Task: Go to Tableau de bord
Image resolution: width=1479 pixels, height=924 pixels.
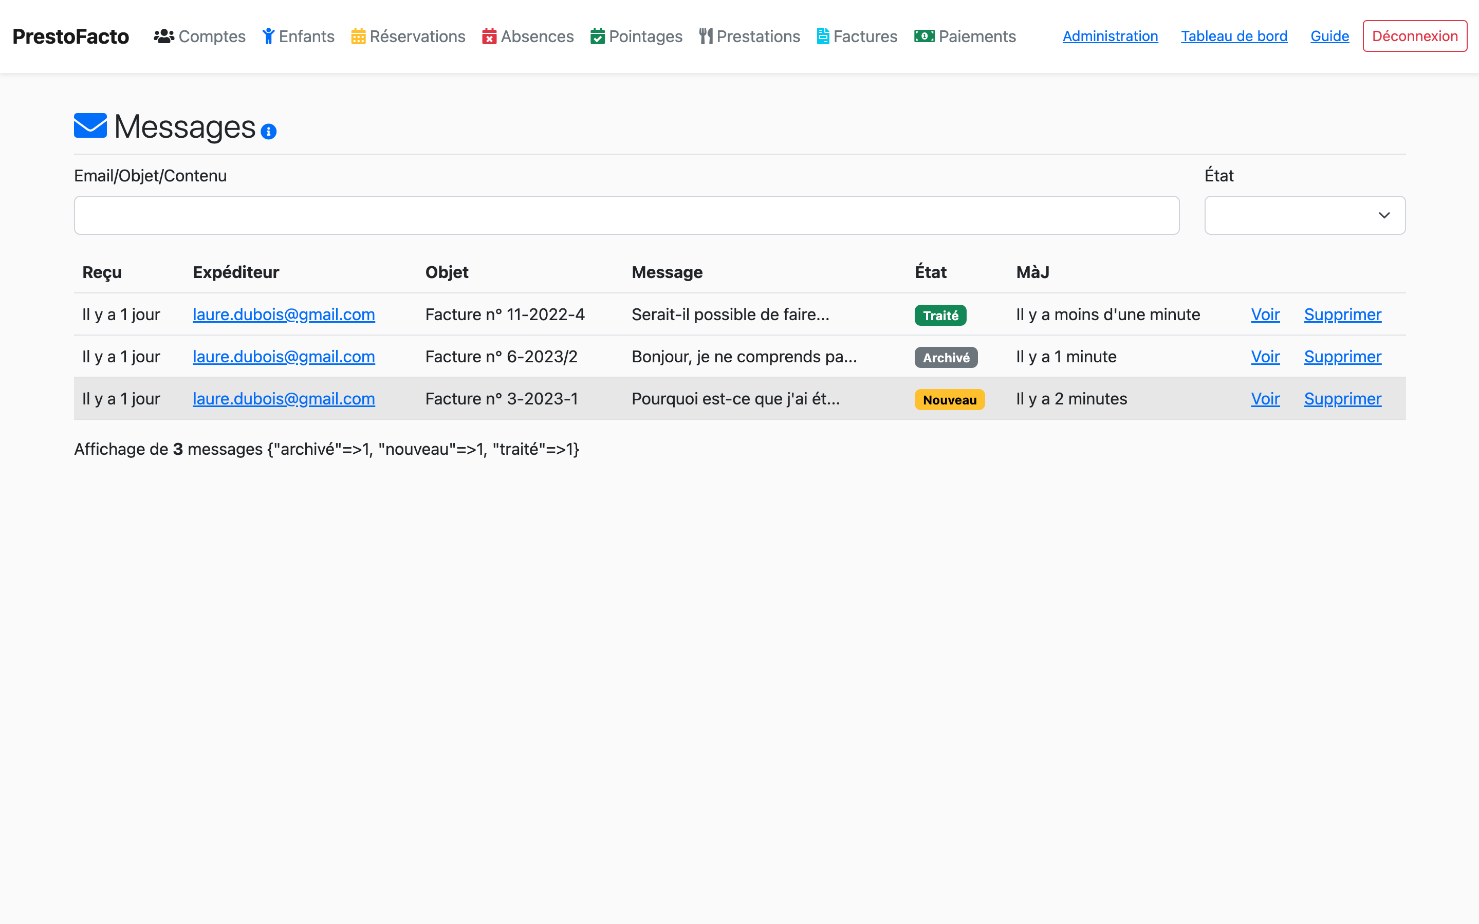Action: point(1233,36)
